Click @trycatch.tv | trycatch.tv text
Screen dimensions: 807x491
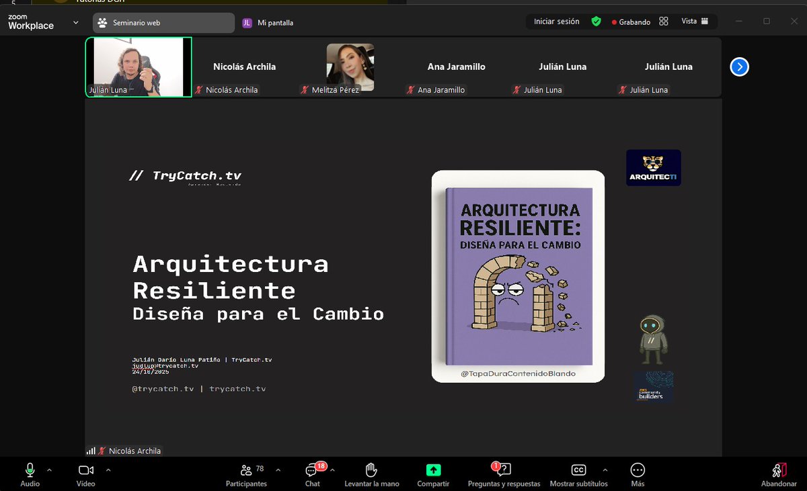tap(199, 389)
